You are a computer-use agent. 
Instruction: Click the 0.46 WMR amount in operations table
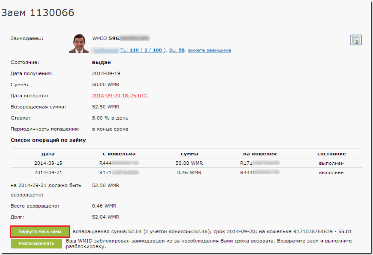coord(189,173)
